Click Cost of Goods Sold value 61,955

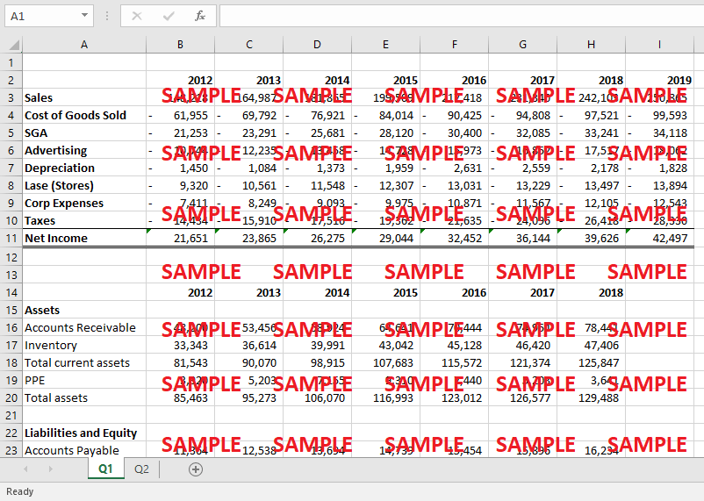coord(180,115)
